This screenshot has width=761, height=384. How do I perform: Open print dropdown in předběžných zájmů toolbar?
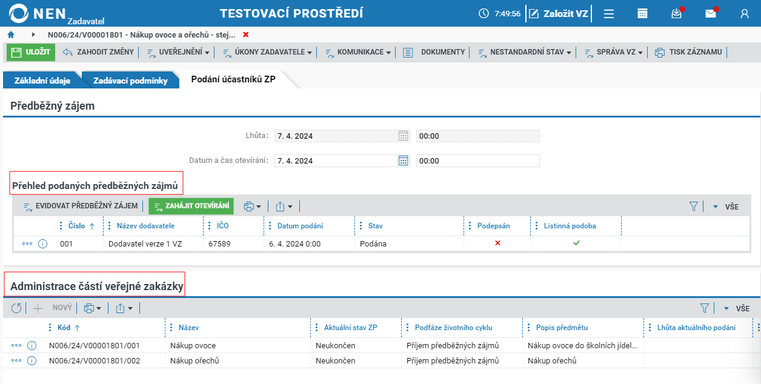pos(252,207)
